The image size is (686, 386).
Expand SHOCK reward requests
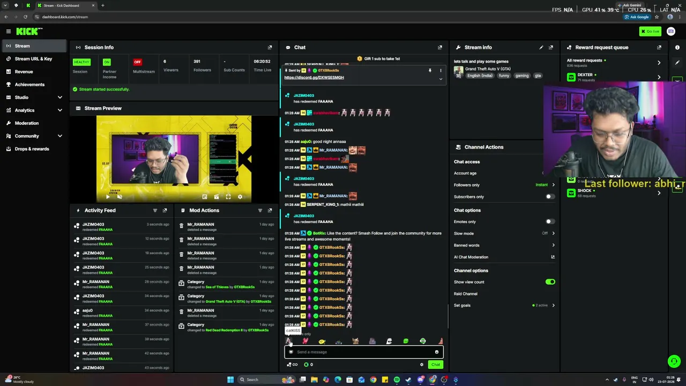coord(659,193)
